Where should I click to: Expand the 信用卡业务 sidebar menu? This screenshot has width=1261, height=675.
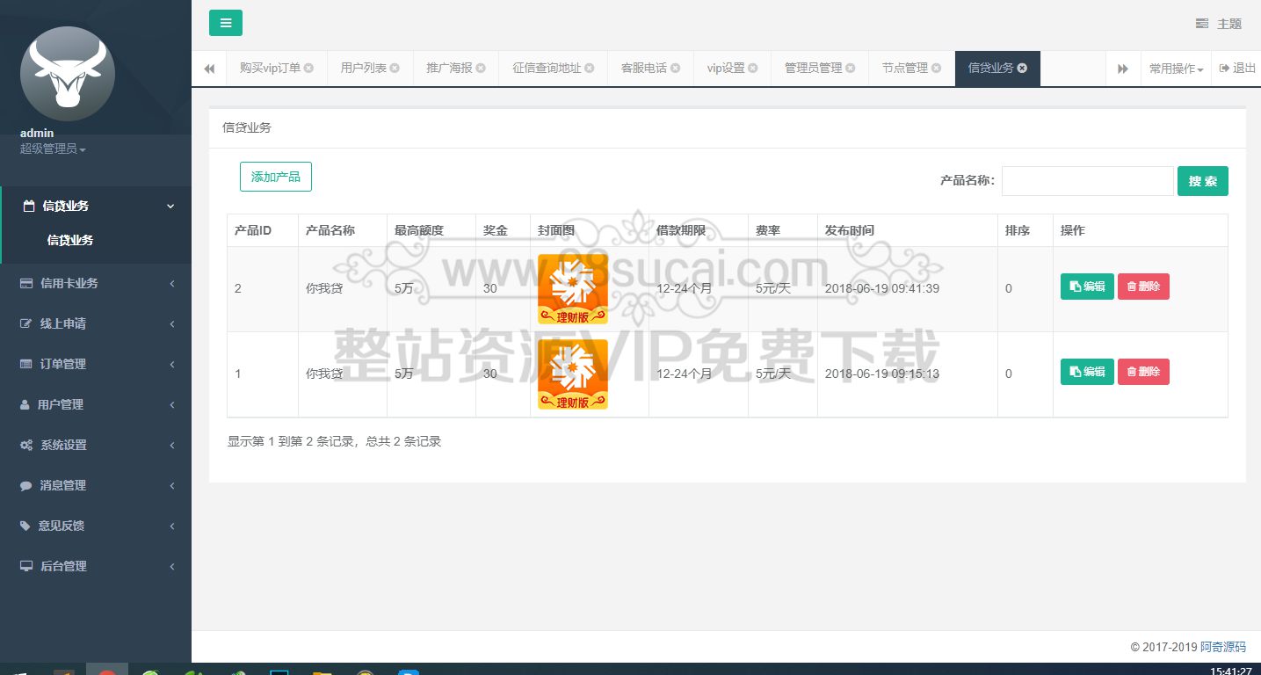point(95,283)
